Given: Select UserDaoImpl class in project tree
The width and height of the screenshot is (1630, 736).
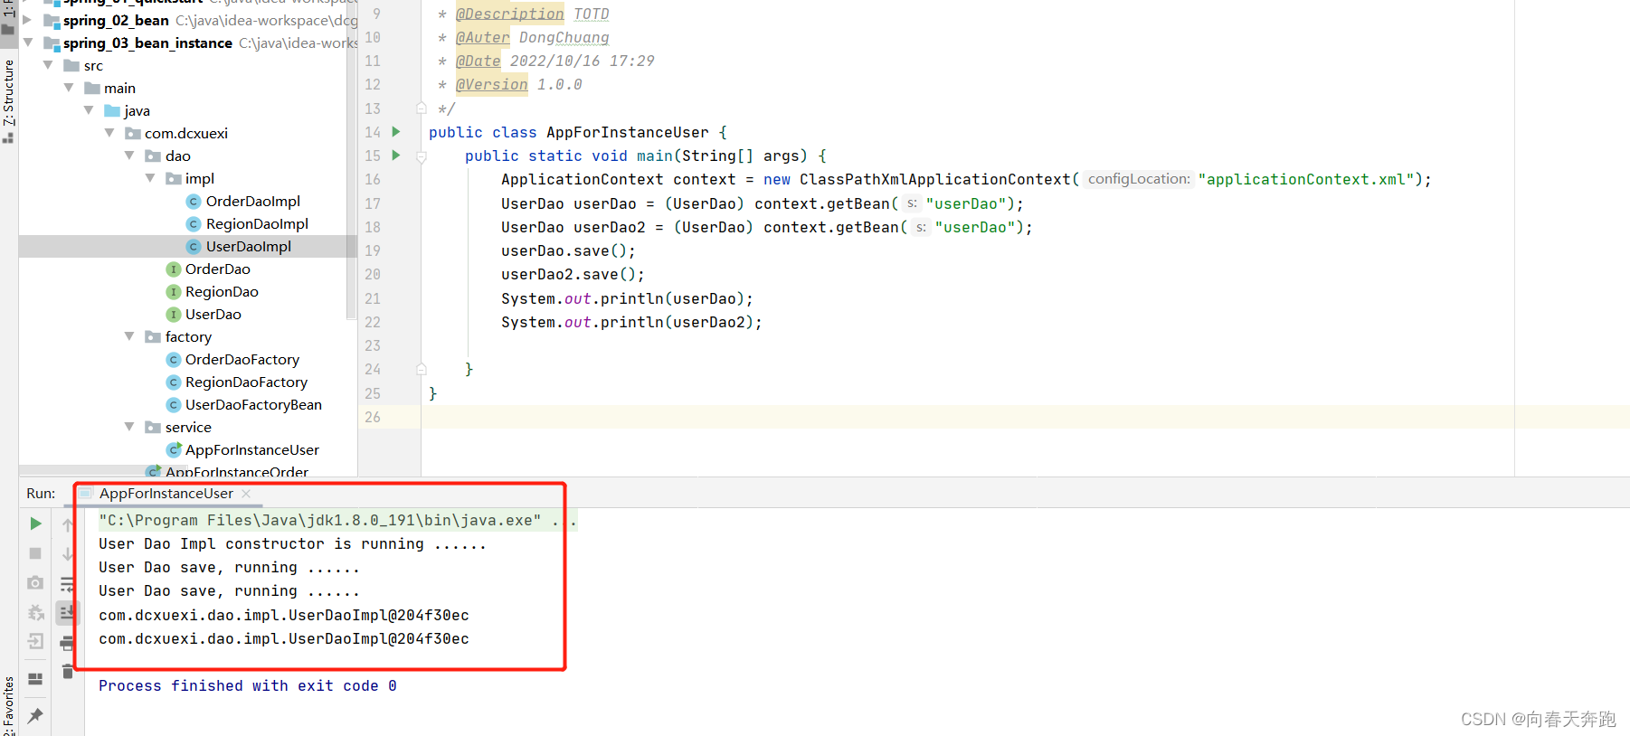Looking at the screenshot, I should click(x=248, y=246).
